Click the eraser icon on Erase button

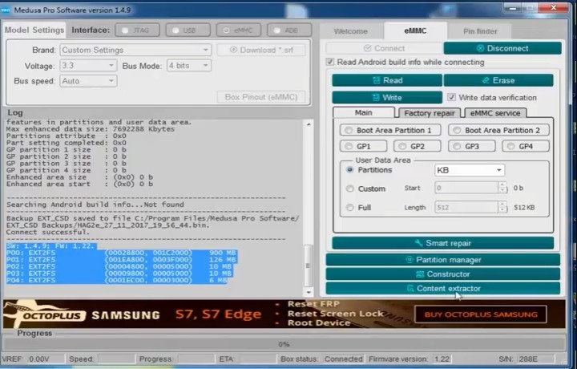486,80
